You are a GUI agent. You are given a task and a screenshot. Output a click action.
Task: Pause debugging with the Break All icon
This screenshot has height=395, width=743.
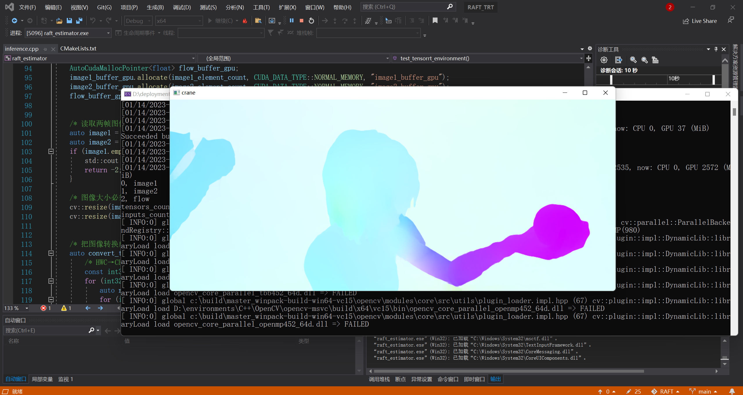click(x=292, y=21)
